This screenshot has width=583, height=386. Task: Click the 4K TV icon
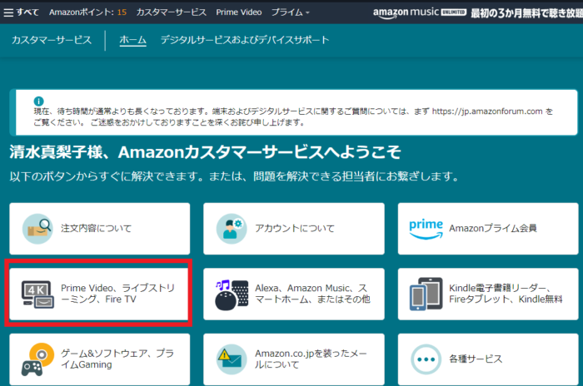pyautogui.click(x=37, y=294)
